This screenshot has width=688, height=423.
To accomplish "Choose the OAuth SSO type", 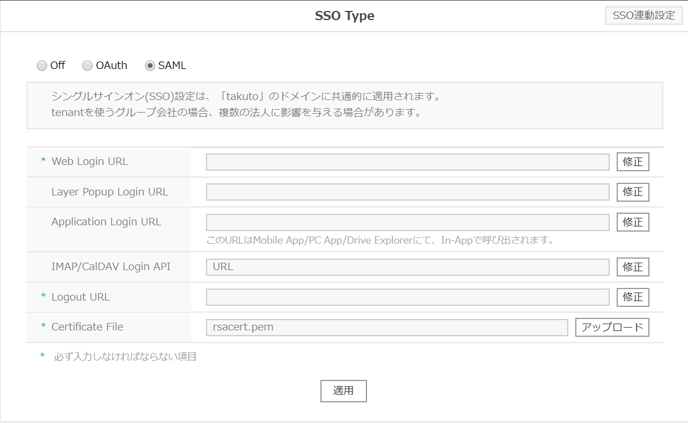I will (x=87, y=66).
